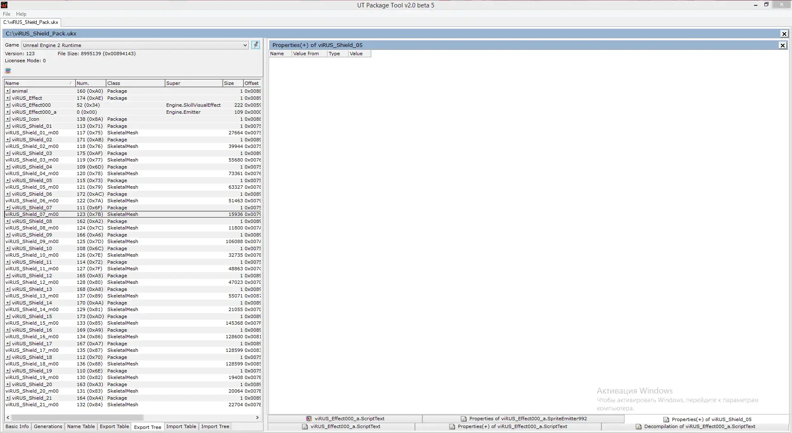Expand the viRUS_Shield_01 package node

(8, 126)
